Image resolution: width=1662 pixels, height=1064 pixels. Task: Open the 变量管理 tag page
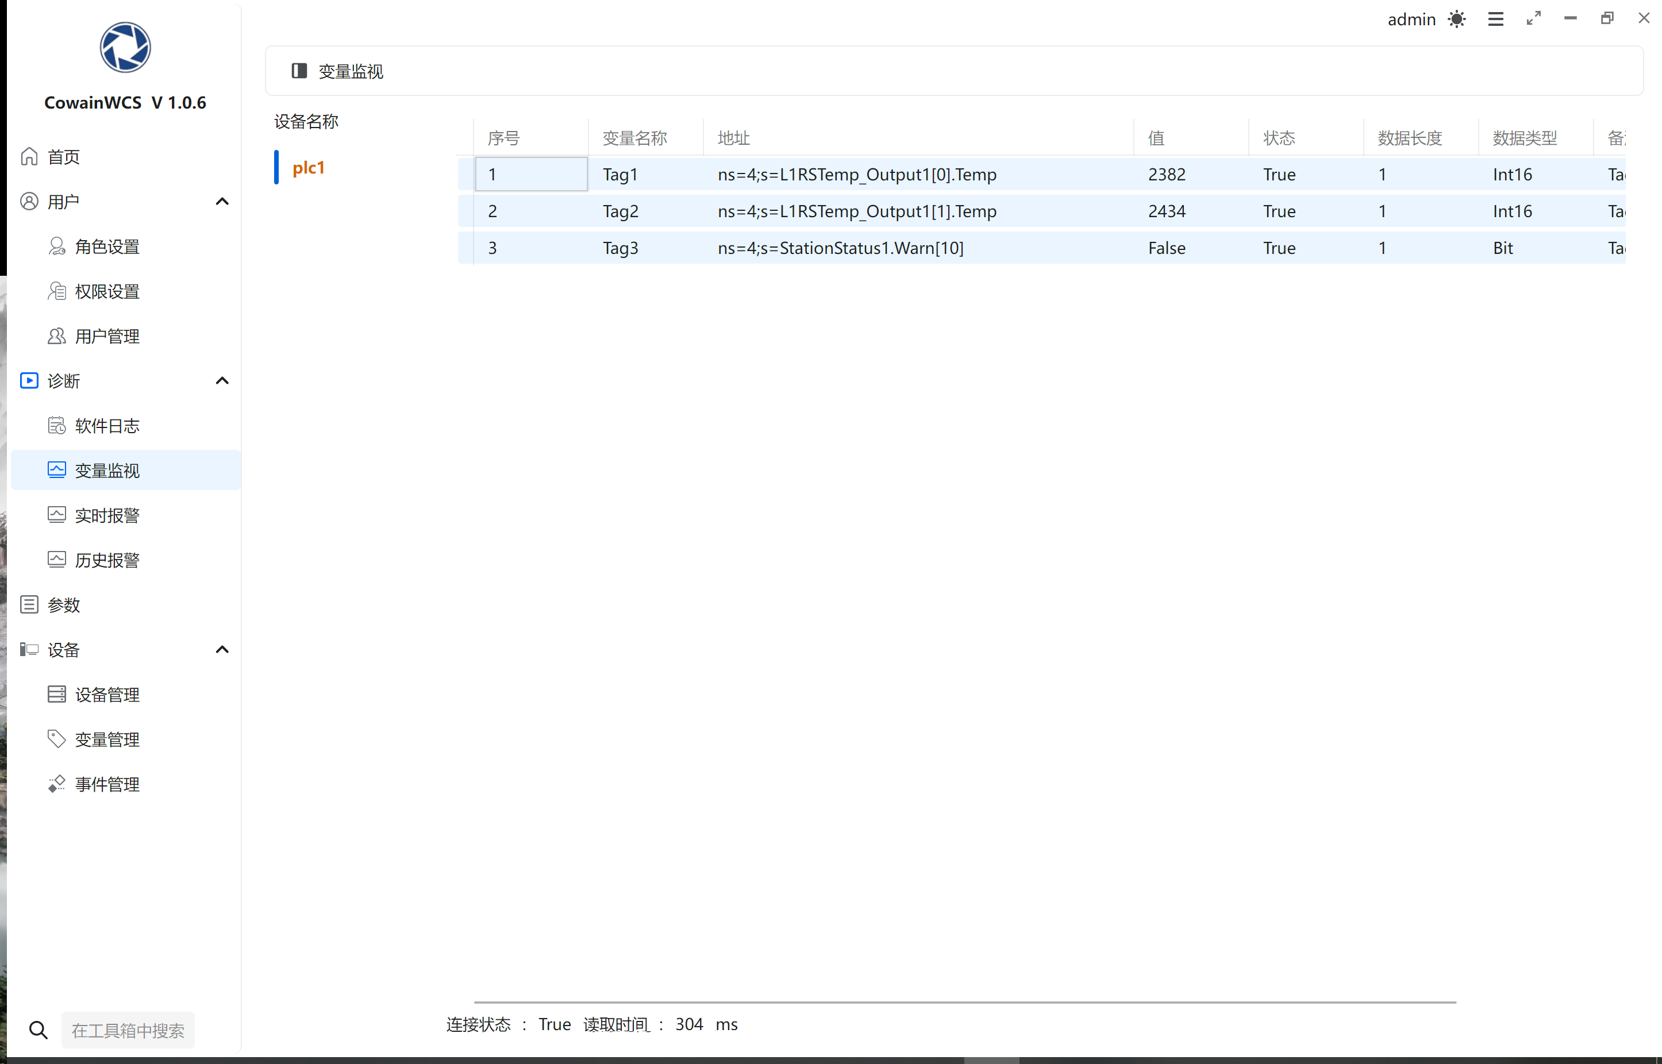click(107, 739)
